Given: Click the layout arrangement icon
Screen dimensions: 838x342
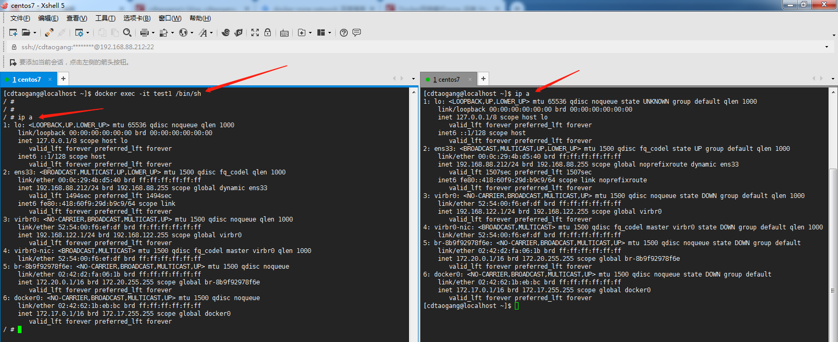Looking at the screenshot, I should pos(321,32).
